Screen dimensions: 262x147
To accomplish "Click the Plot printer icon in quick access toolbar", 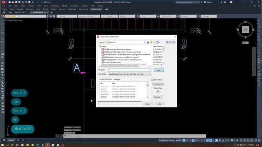I will [29, 2].
